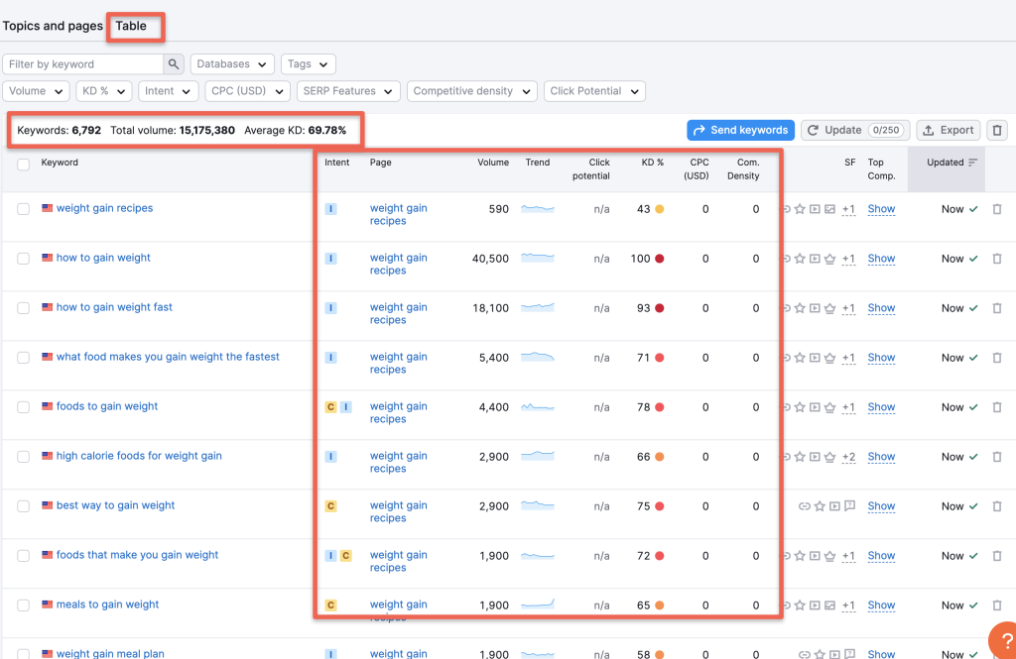Select the checkbox for 'how to gain weight fast'

(x=23, y=307)
